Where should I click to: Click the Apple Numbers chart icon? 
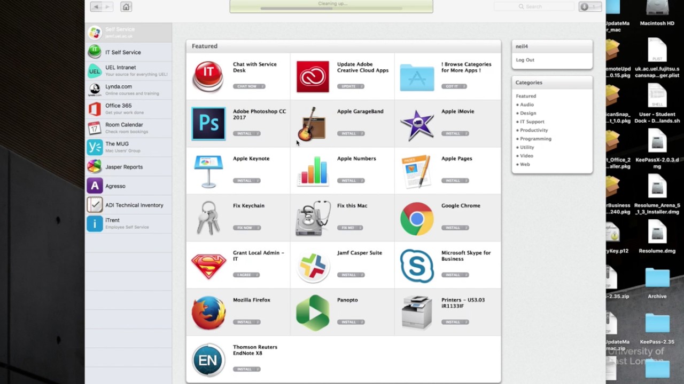[x=313, y=171]
